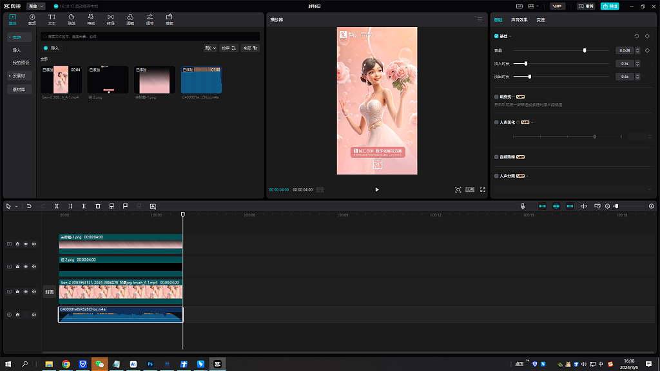Click the Undo icon above the timeline
Screen dimensions: 660x371
pyautogui.click(x=29, y=206)
